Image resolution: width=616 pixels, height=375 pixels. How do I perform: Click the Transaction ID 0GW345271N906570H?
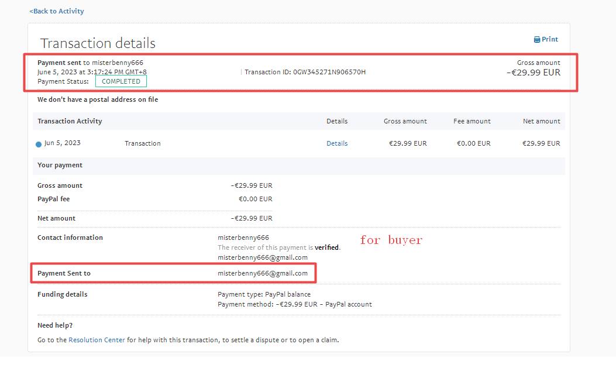(x=305, y=72)
